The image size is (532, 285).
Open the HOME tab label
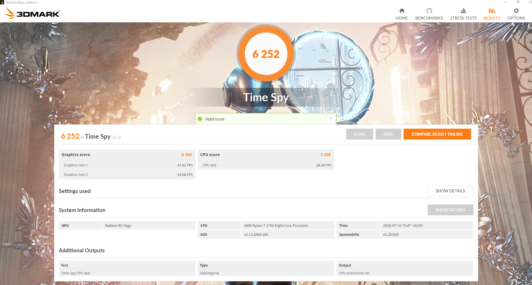(x=402, y=18)
